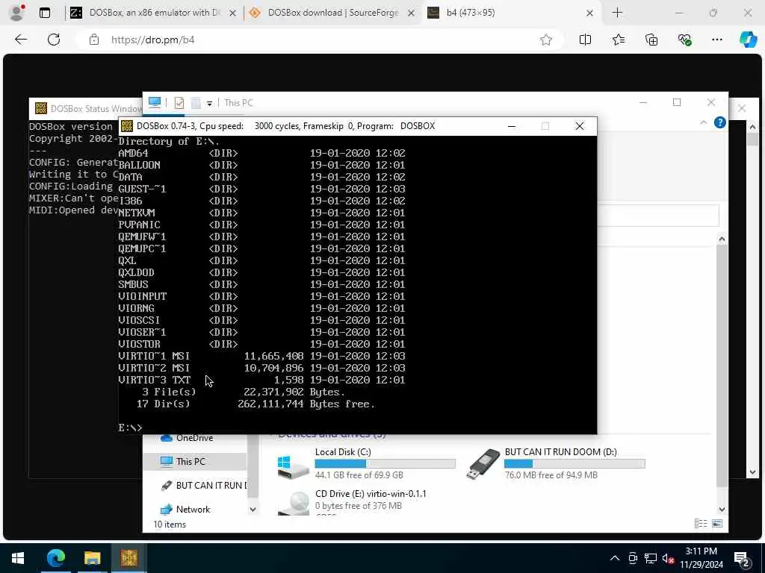The height and width of the screenshot is (573, 765).
Task: Close the DOSBox x86 emulator tab
Action: (233, 13)
